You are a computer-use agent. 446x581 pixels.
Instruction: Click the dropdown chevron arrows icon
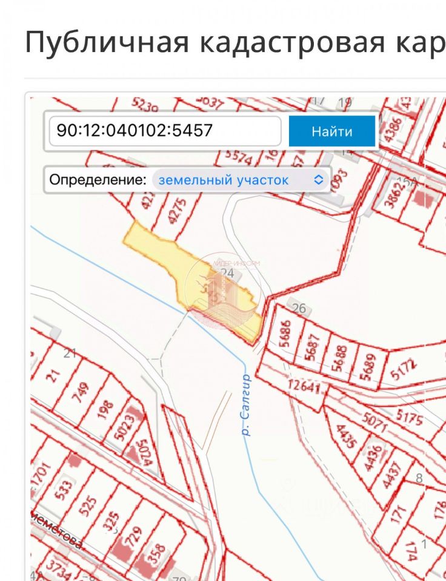[x=318, y=180]
